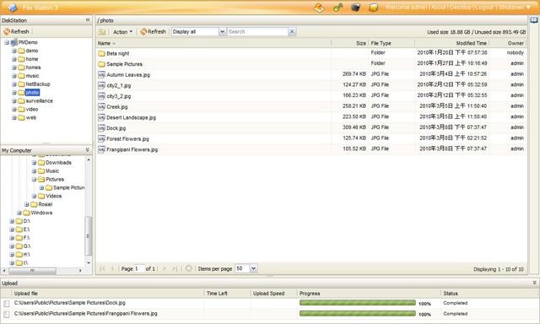
Task: Click Desert Landscape.jpg file icon
Action: tap(101, 117)
